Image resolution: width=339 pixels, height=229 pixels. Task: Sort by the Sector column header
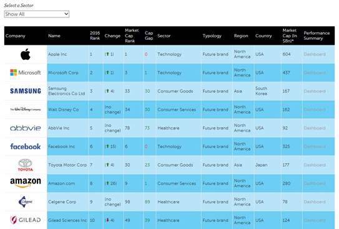[164, 35]
